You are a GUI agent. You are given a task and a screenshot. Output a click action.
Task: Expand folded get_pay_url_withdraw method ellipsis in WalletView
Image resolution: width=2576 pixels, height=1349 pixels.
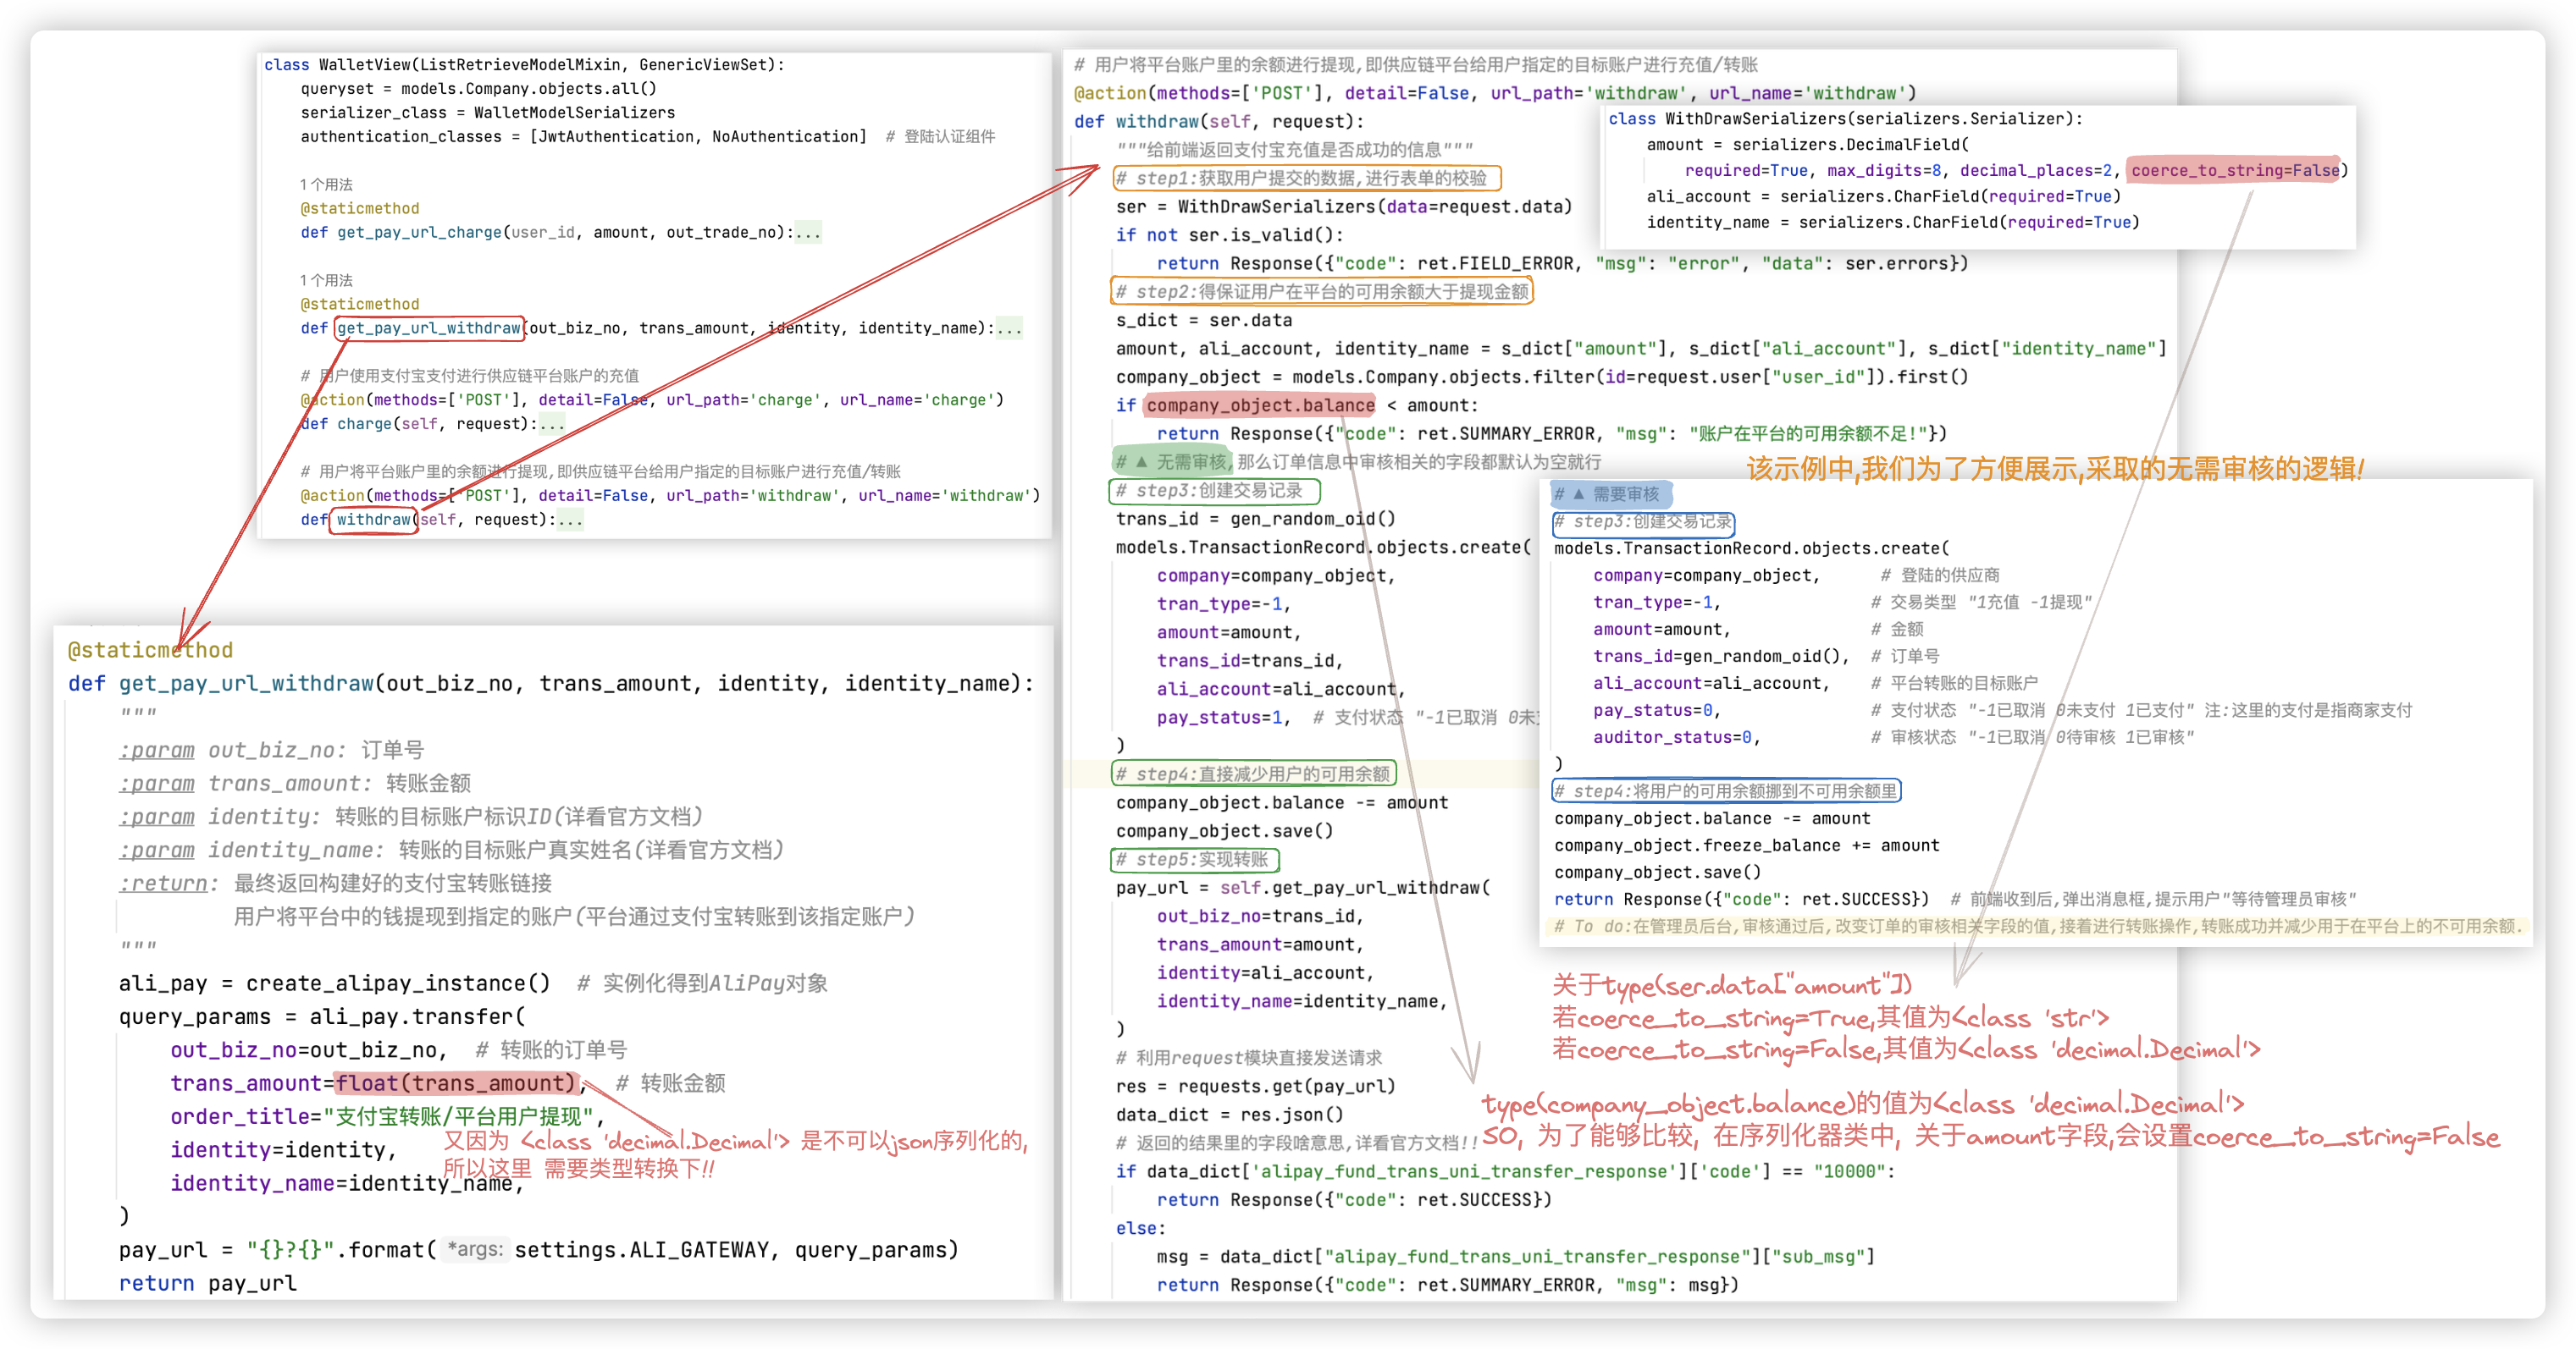coord(1009,328)
